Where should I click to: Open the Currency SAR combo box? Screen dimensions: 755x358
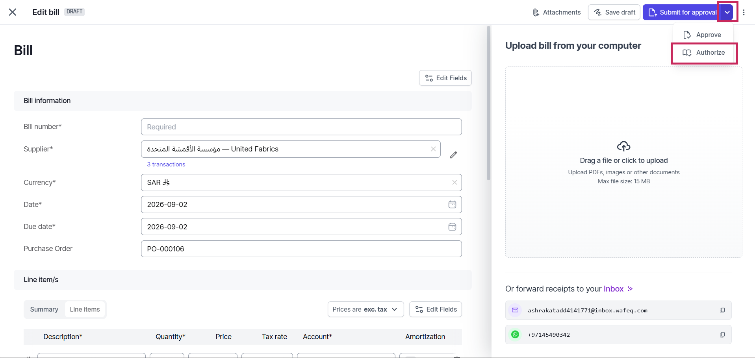[301, 183]
